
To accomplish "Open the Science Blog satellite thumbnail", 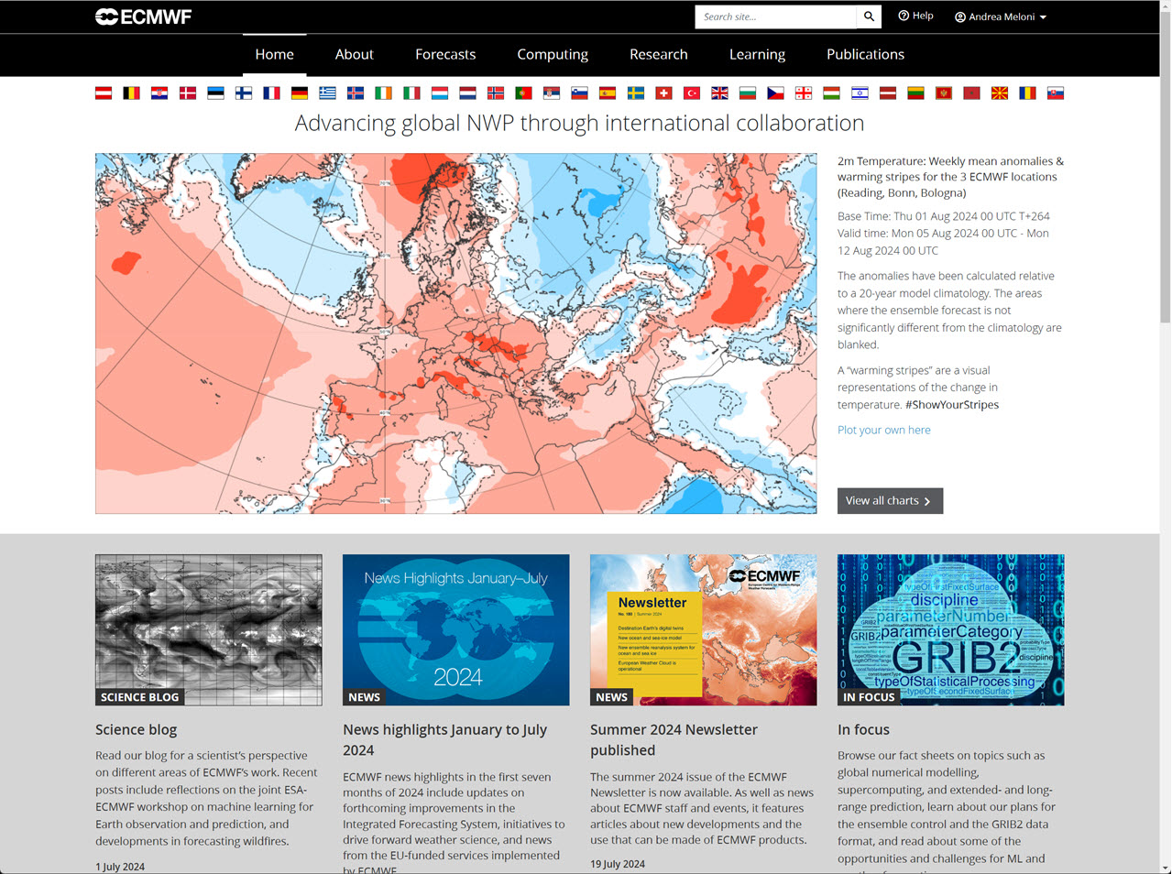I will (208, 629).
